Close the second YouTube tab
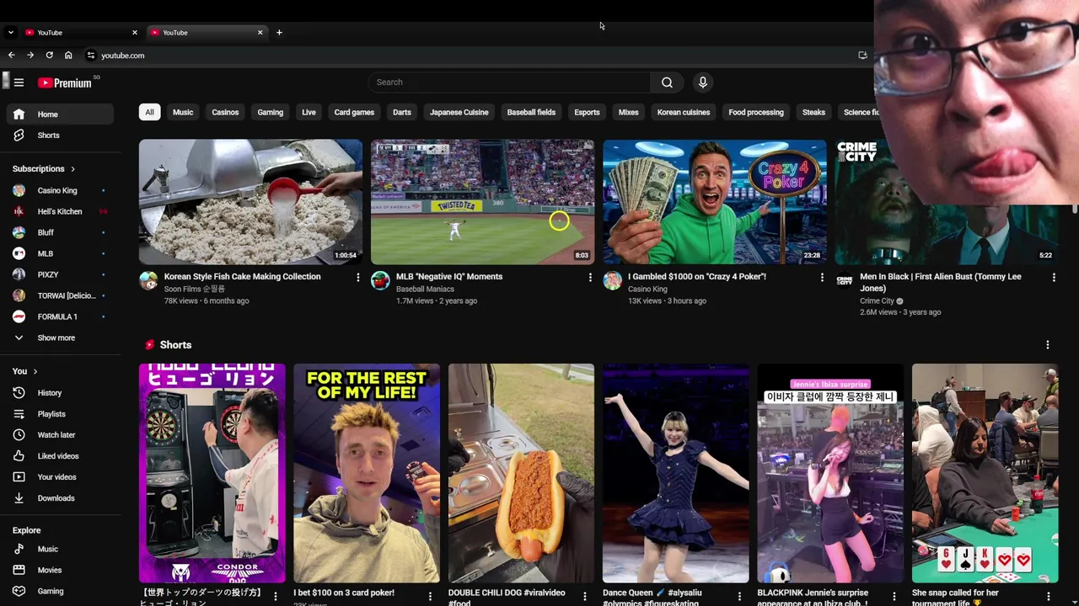1079x606 pixels. click(260, 33)
